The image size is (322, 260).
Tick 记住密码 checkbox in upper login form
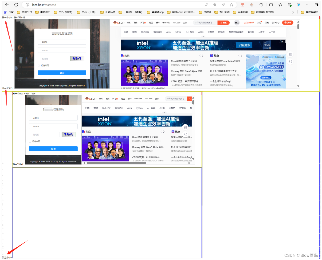39,65
